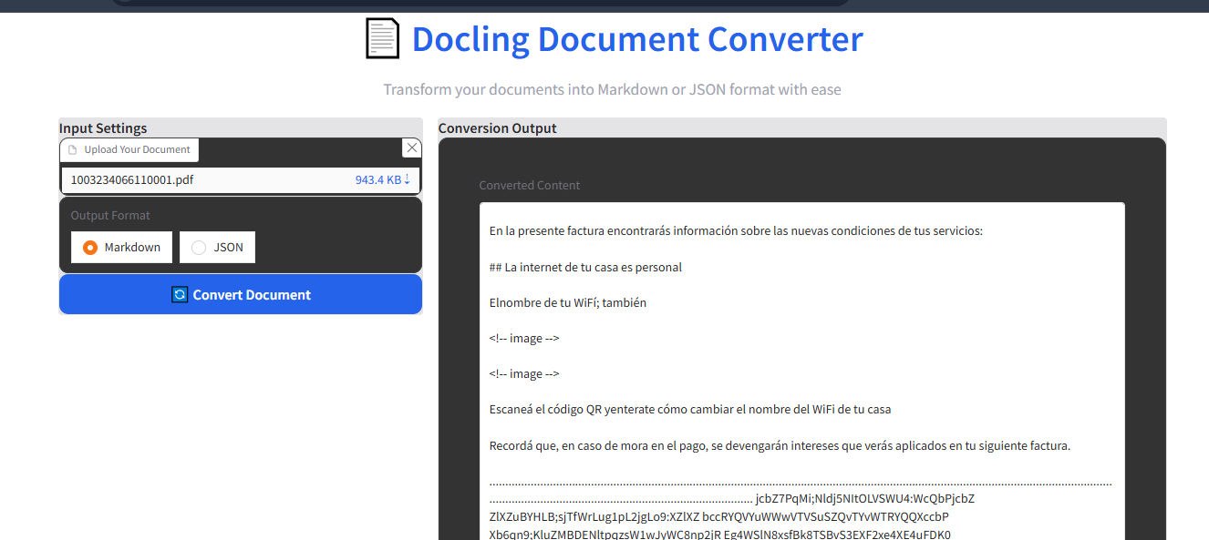1209x540 pixels.
Task: Click the 'Escaneá el código QR' line
Action: (689, 410)
